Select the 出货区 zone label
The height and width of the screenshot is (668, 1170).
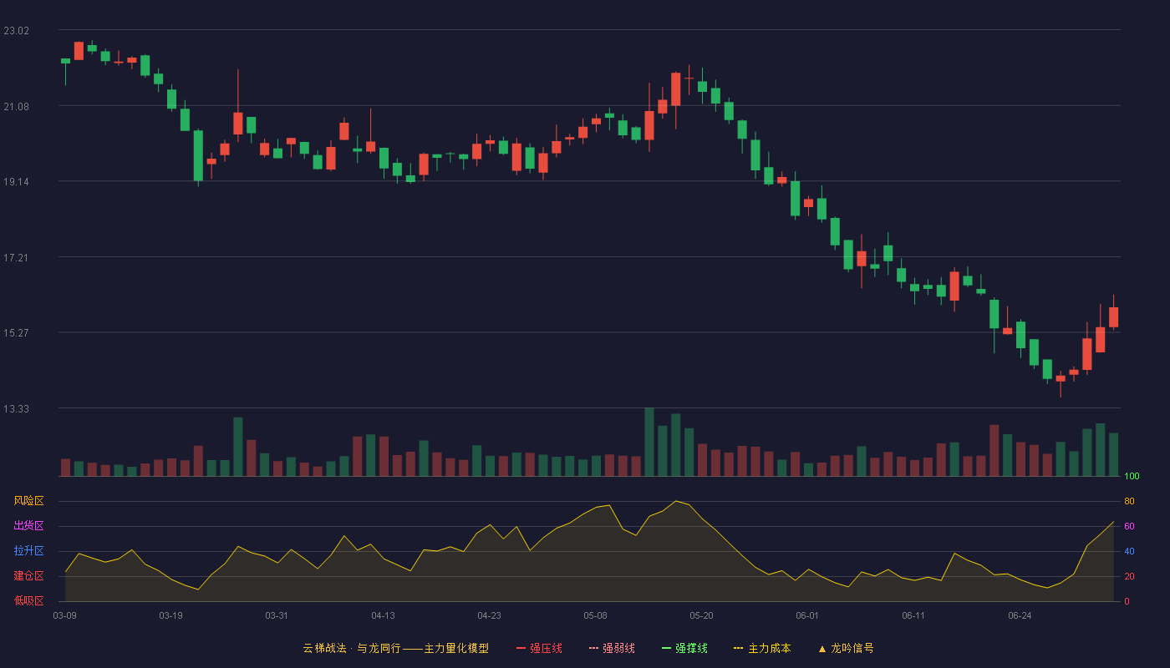pos(28,526)
